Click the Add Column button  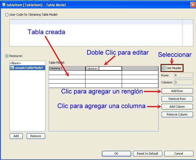[x=177, y=107]
